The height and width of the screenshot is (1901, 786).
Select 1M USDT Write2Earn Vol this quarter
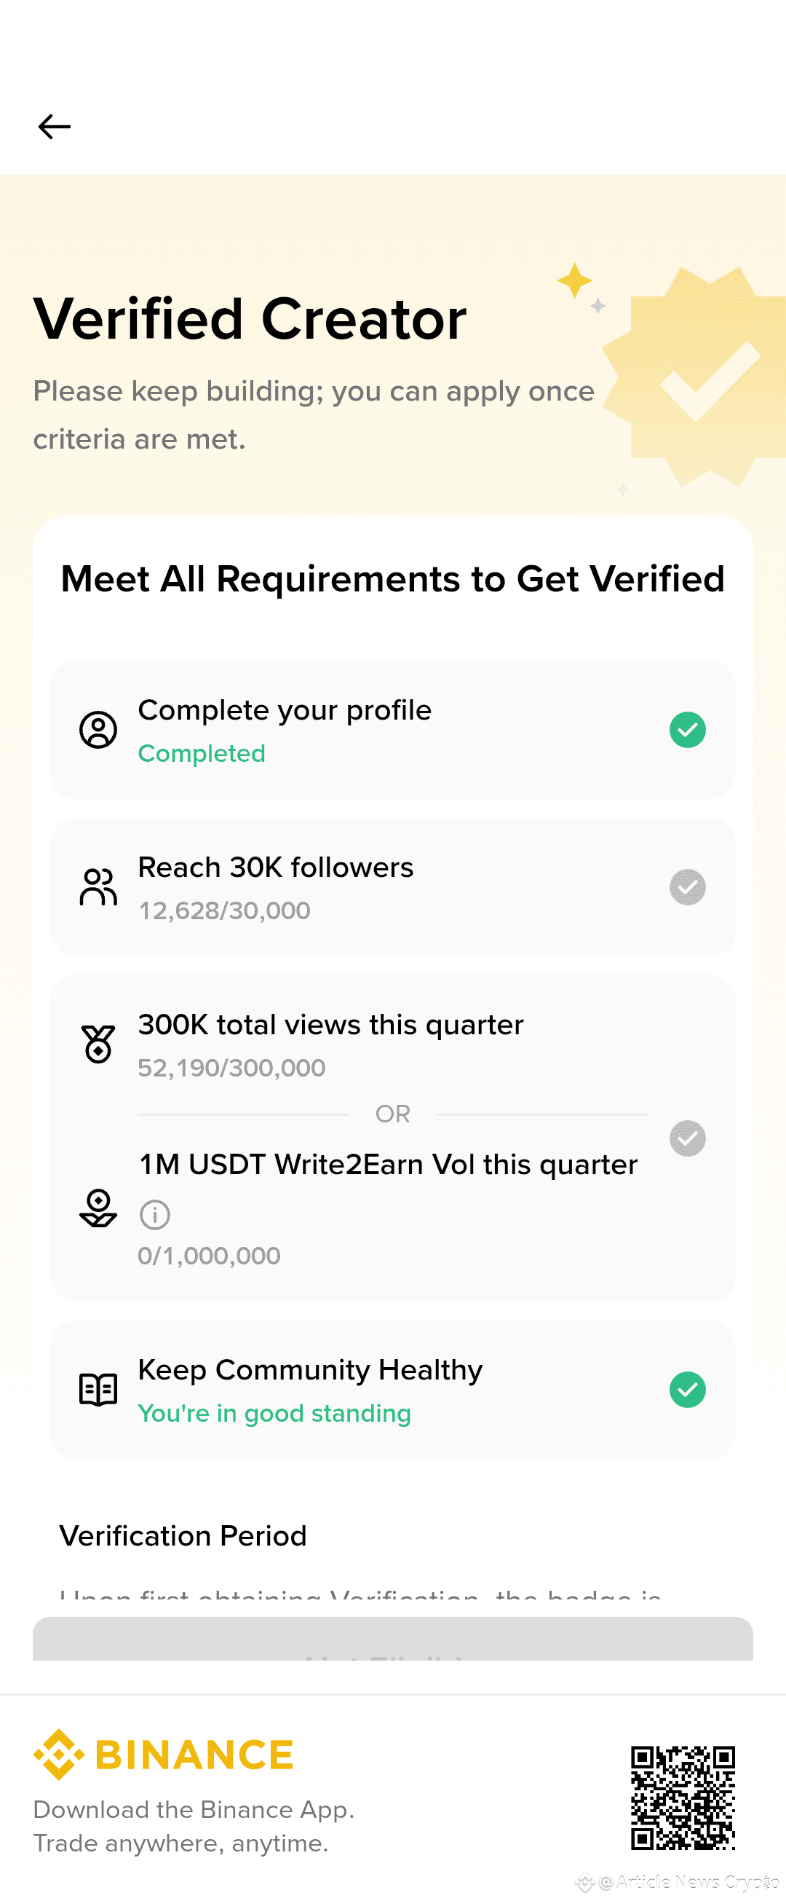pos(388,1165)
